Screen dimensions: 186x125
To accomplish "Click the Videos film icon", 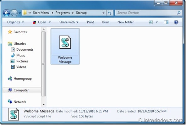I will point(13,67).
